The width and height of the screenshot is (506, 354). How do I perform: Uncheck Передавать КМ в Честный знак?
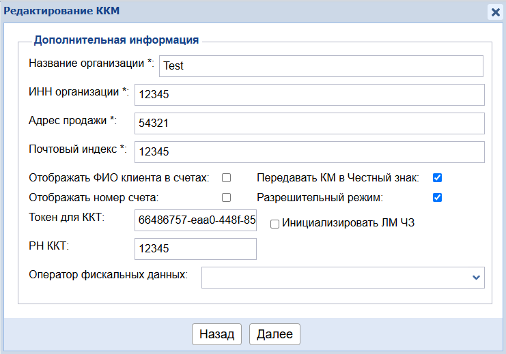[x=438, y=178]
